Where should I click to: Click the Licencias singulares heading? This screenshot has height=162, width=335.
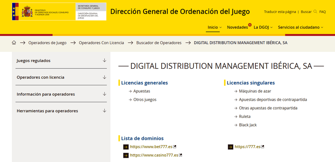[251, 83]
